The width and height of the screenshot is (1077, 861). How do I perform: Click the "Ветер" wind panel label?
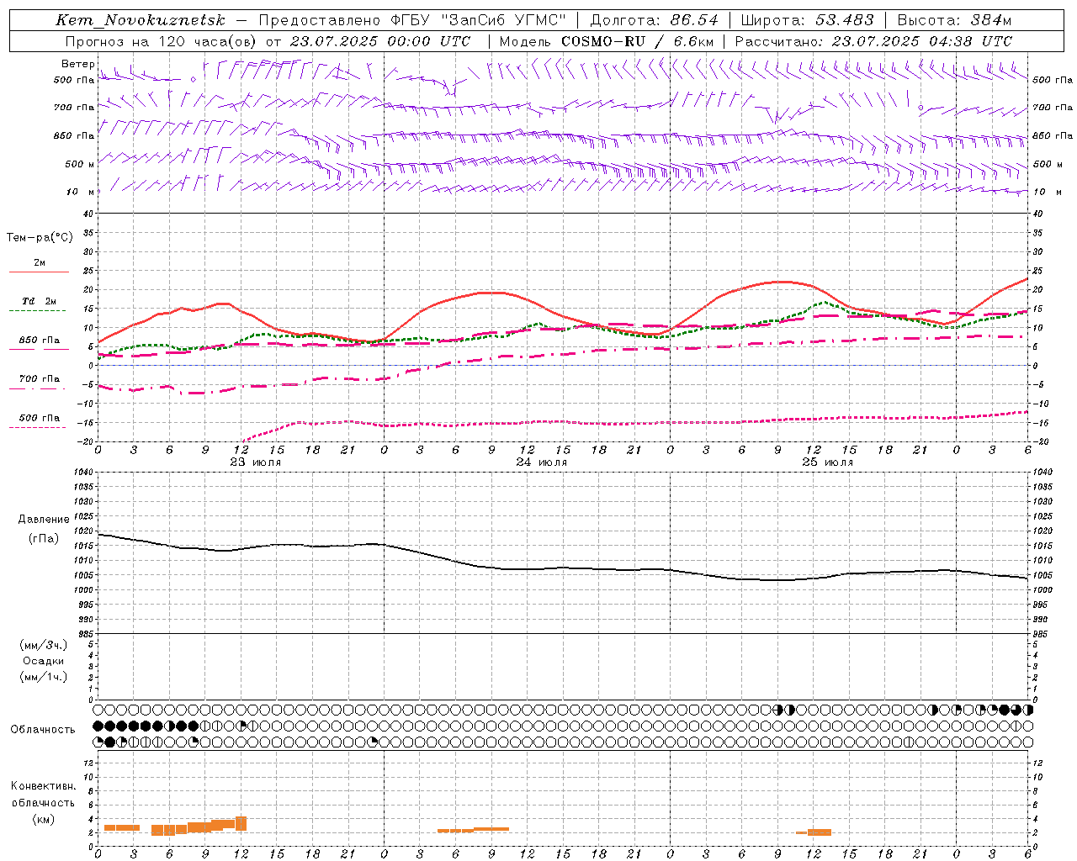pos(77,64)
